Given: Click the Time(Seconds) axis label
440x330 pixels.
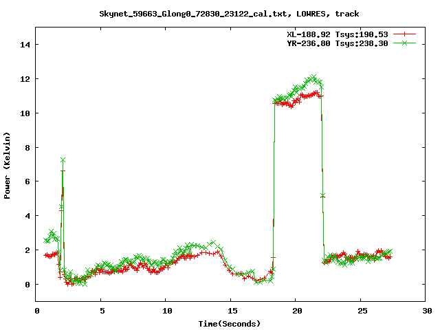Looking at the screenshot, I should point(229,324).
